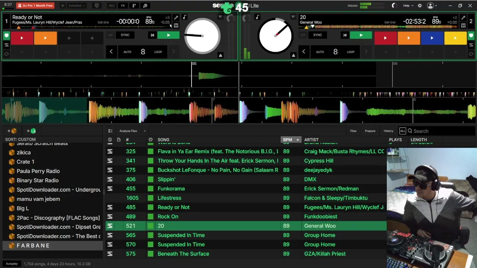The height and width of the screenshot is (268, 477).
Task: Eject the track from deck 2
Action: click(293, 55)
